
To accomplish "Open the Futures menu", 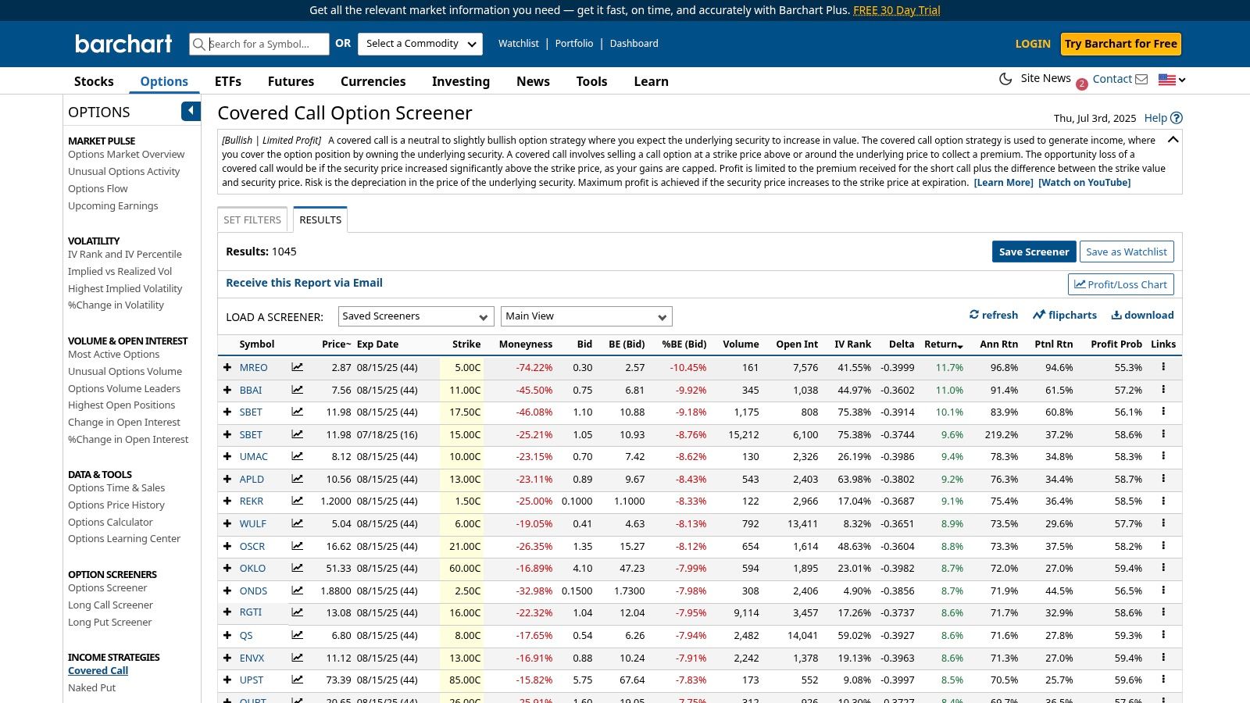I will click(291, 81).
